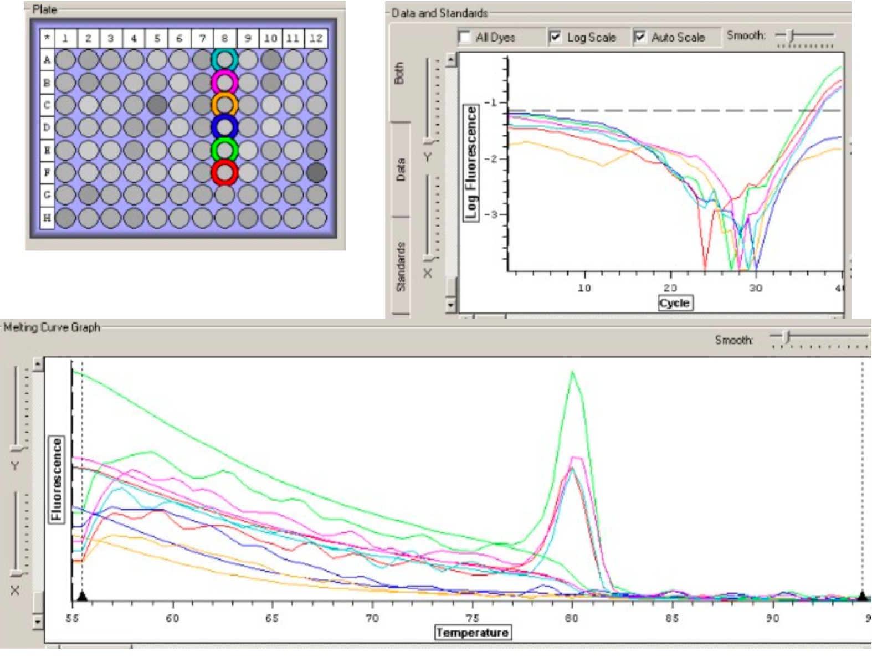This screenshot has width=872, height=657.
Task: Click plate well H12
Action: [316, 218]
